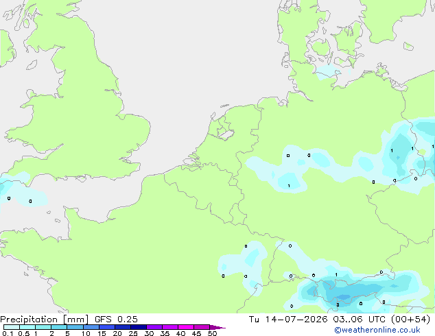The width and height of the screenshot is (435, 336).
Task: Pick the 35–40 mm violet legend swatch
Action: [170, 327]
